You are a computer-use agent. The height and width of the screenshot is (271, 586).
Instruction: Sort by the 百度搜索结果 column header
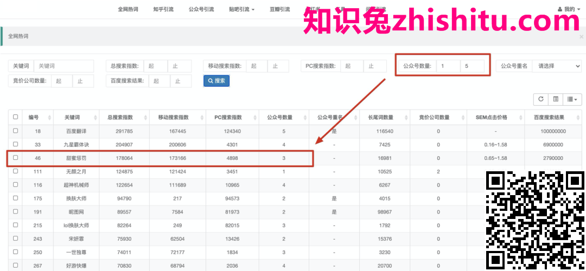tap(553, 117)
